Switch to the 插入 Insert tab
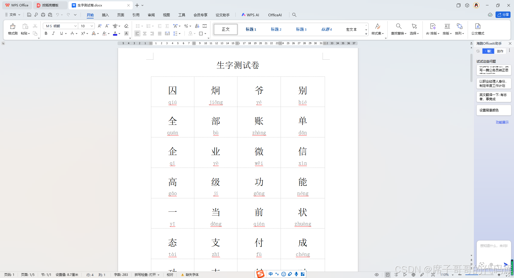This screenshot has width=514, height=278. pos(105,15)
